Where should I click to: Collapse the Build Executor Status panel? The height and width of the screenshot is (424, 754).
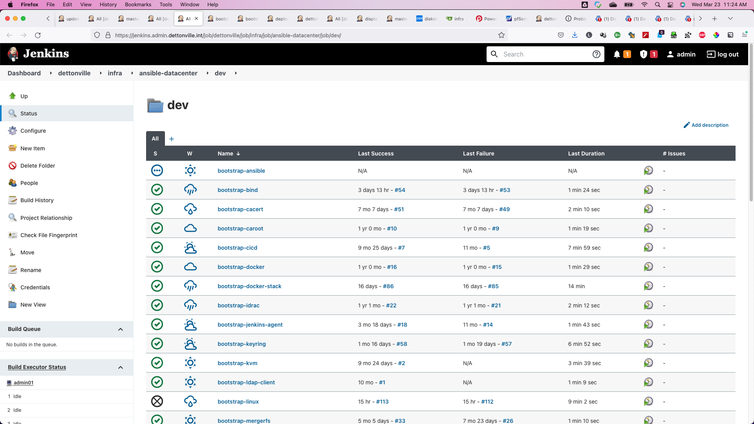(121, 367)
